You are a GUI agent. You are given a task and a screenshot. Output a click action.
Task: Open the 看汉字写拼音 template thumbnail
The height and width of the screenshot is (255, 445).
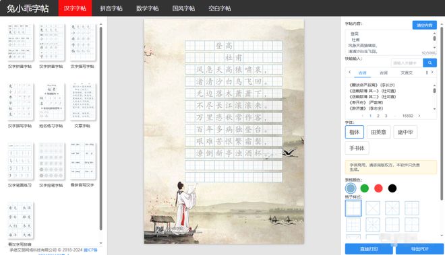tap(20, 220)
